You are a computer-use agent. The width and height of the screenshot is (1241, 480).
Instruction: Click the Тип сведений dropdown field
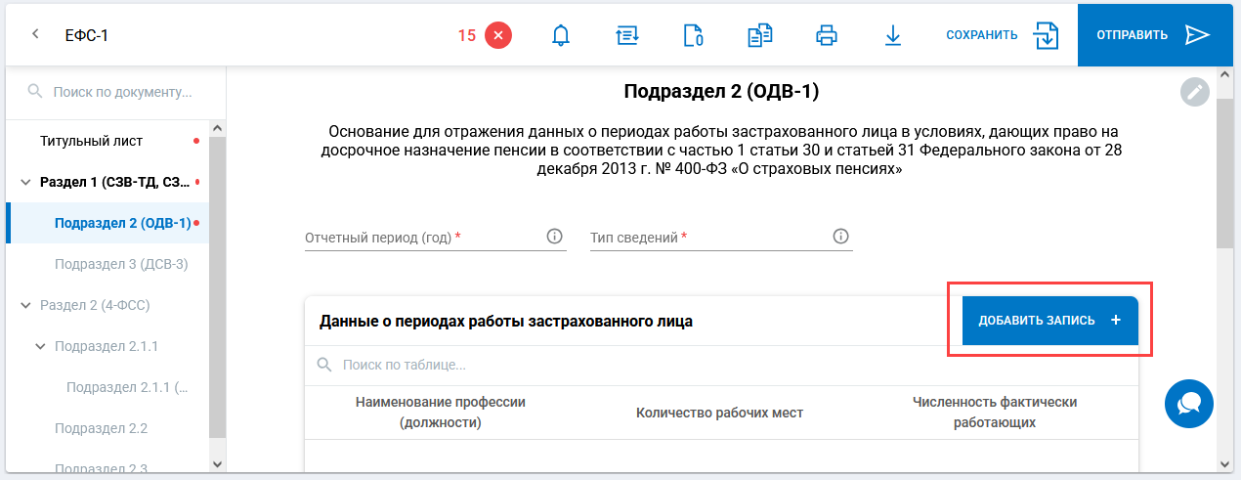[708, 238]
